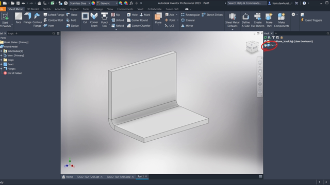Click the Make Part tool
The image size is (330, 185).
point(269,20)
